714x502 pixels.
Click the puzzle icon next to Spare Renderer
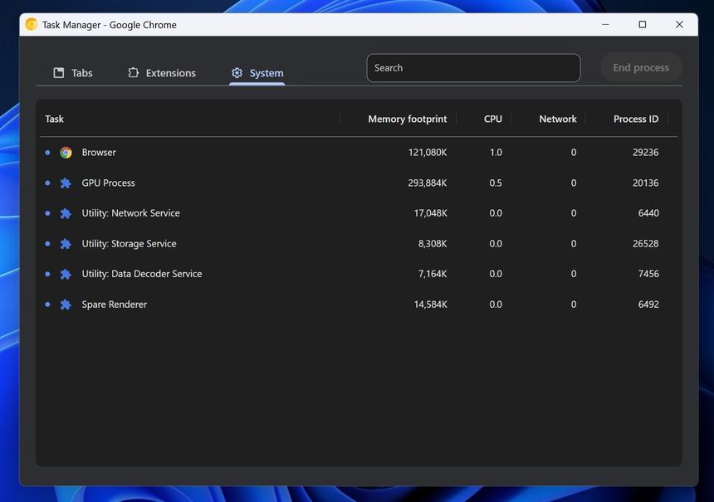coord(66,304)
